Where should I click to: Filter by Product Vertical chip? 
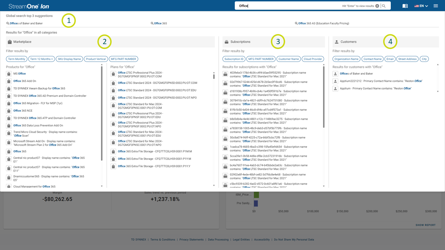click(x=96, y=59)
